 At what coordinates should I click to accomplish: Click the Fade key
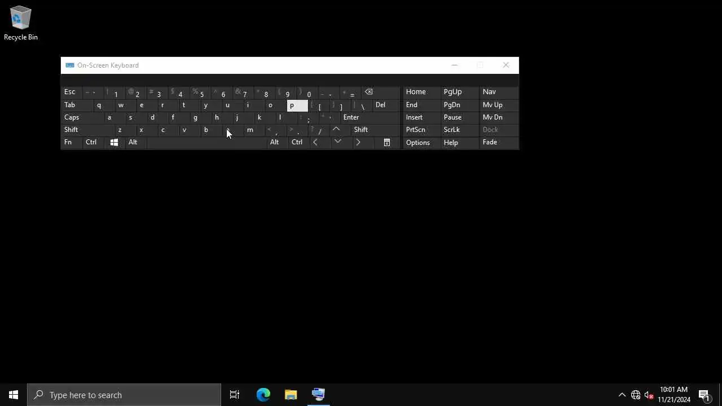pyautogui.click(x=499, y=143)
